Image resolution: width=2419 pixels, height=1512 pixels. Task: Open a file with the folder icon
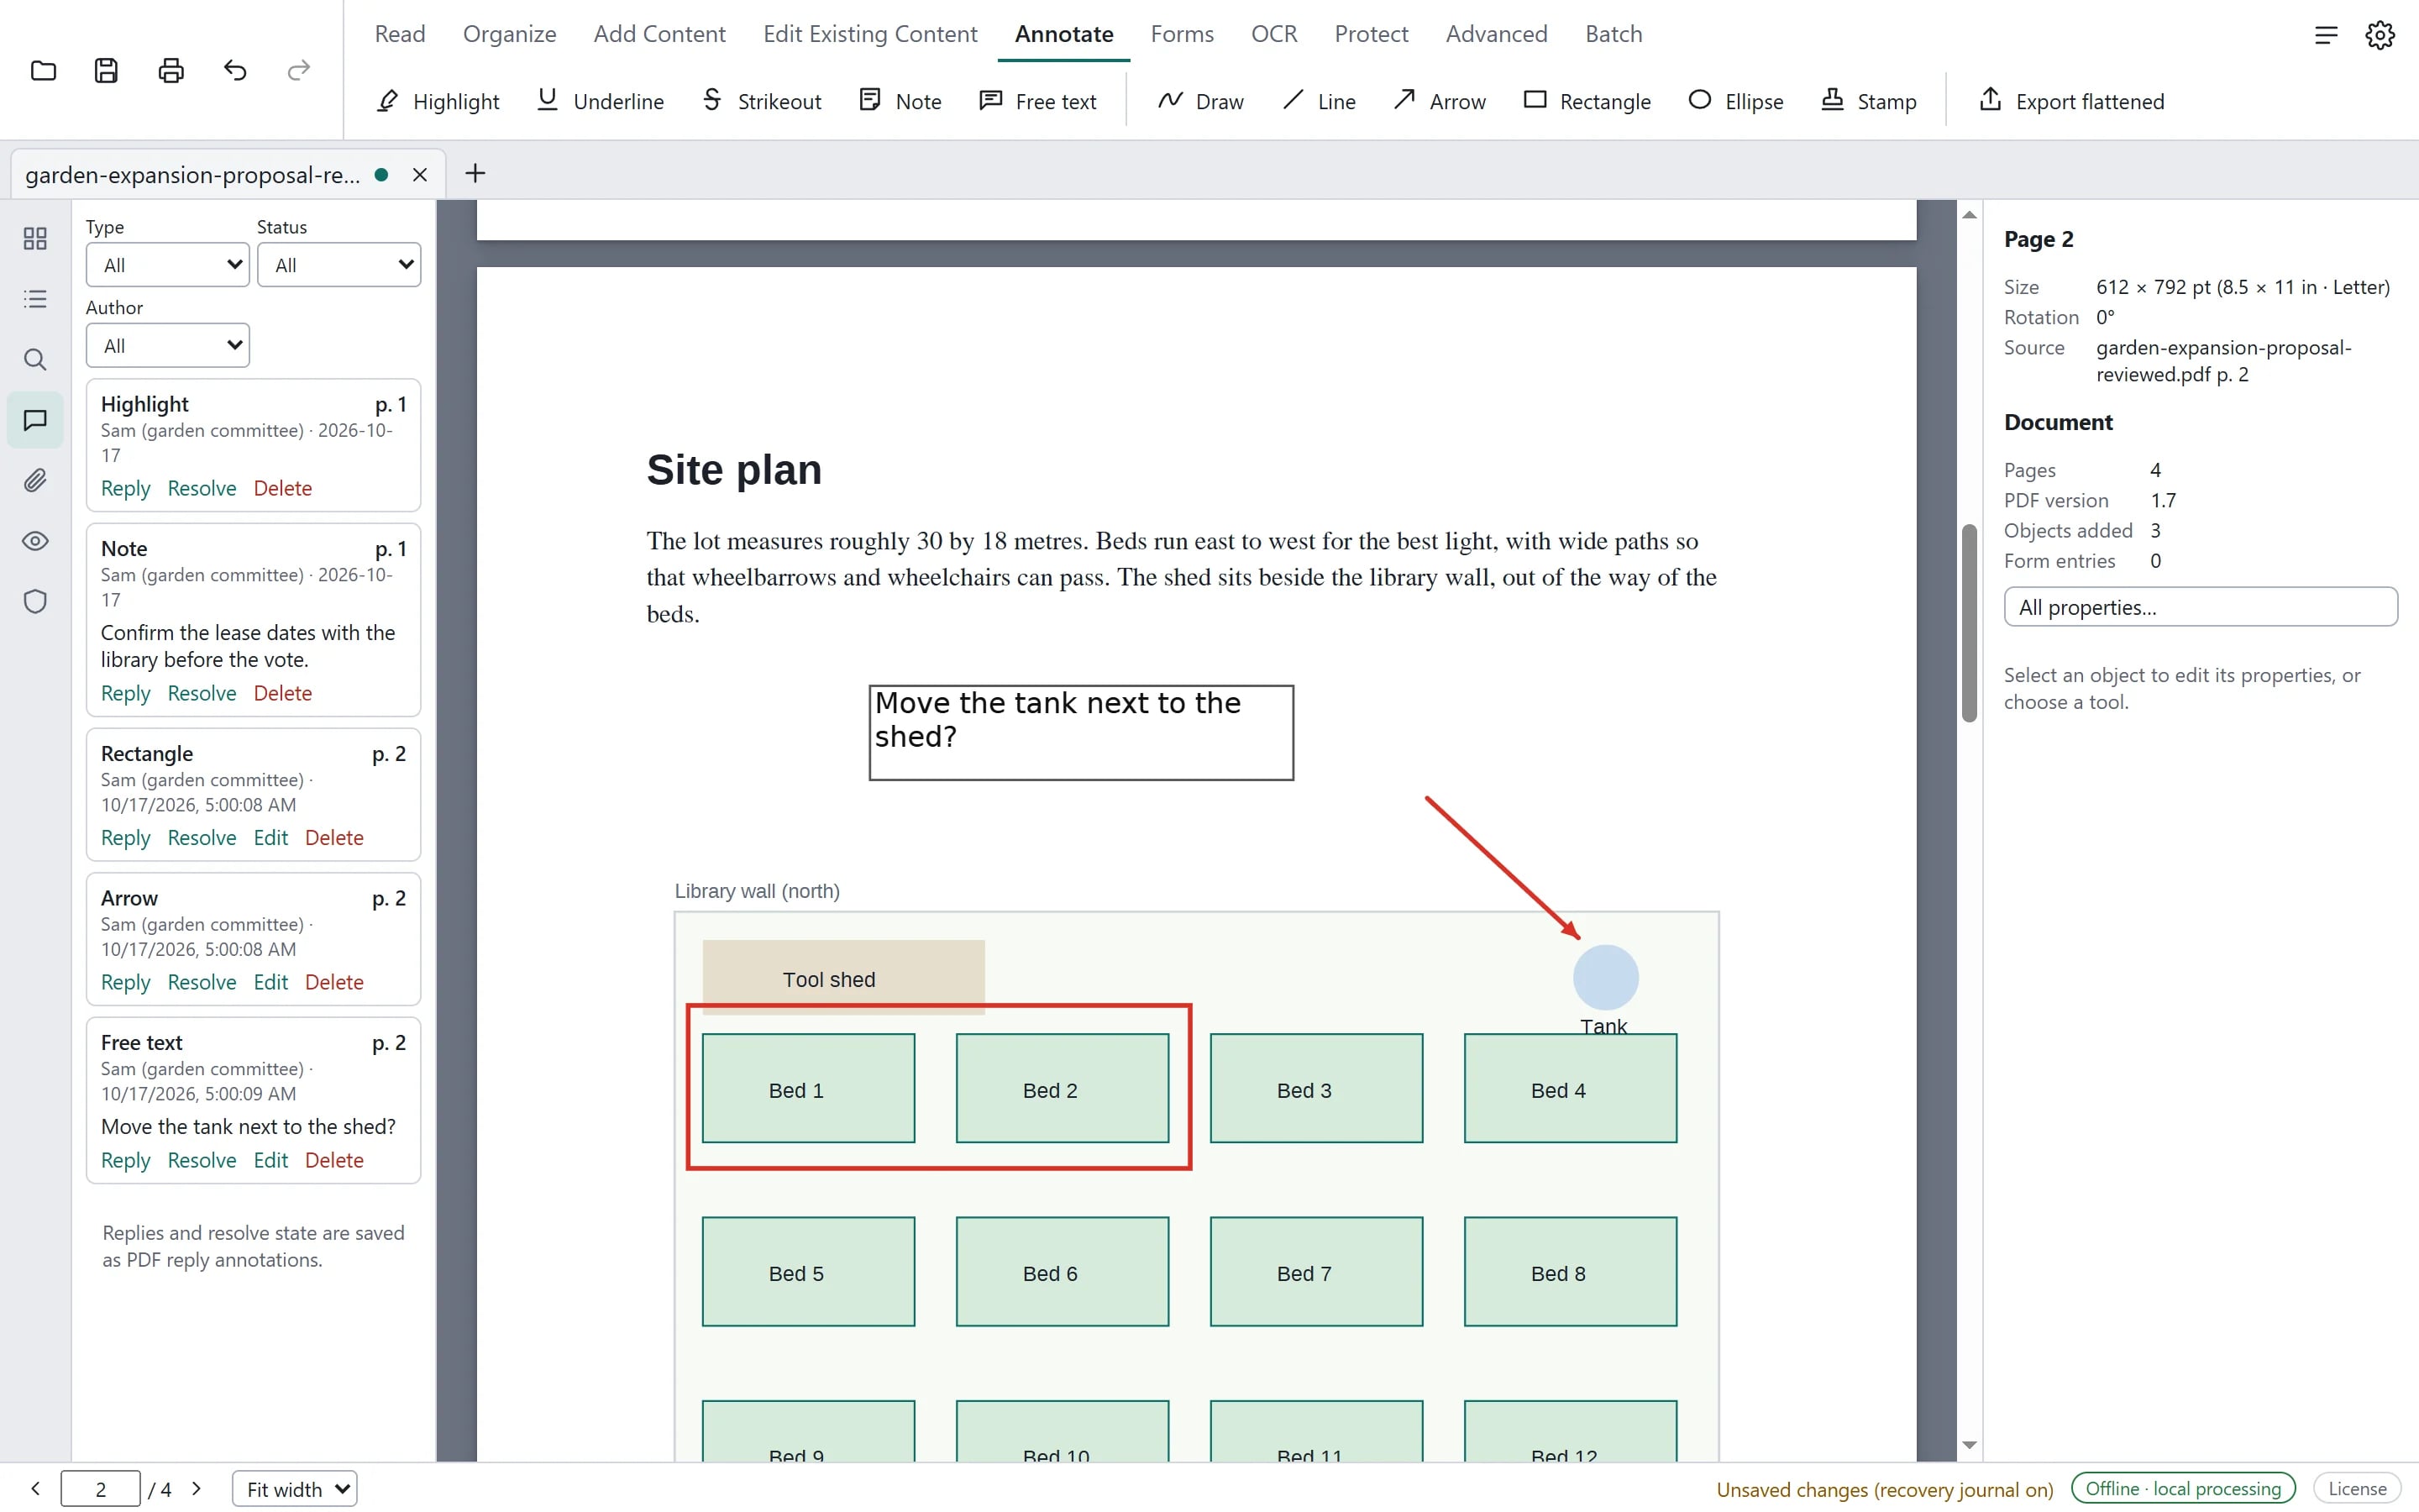43,70
